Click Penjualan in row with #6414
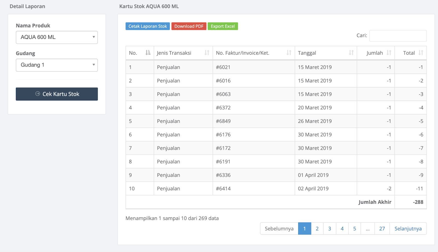438x252 pixels. [x=168, y=188]
